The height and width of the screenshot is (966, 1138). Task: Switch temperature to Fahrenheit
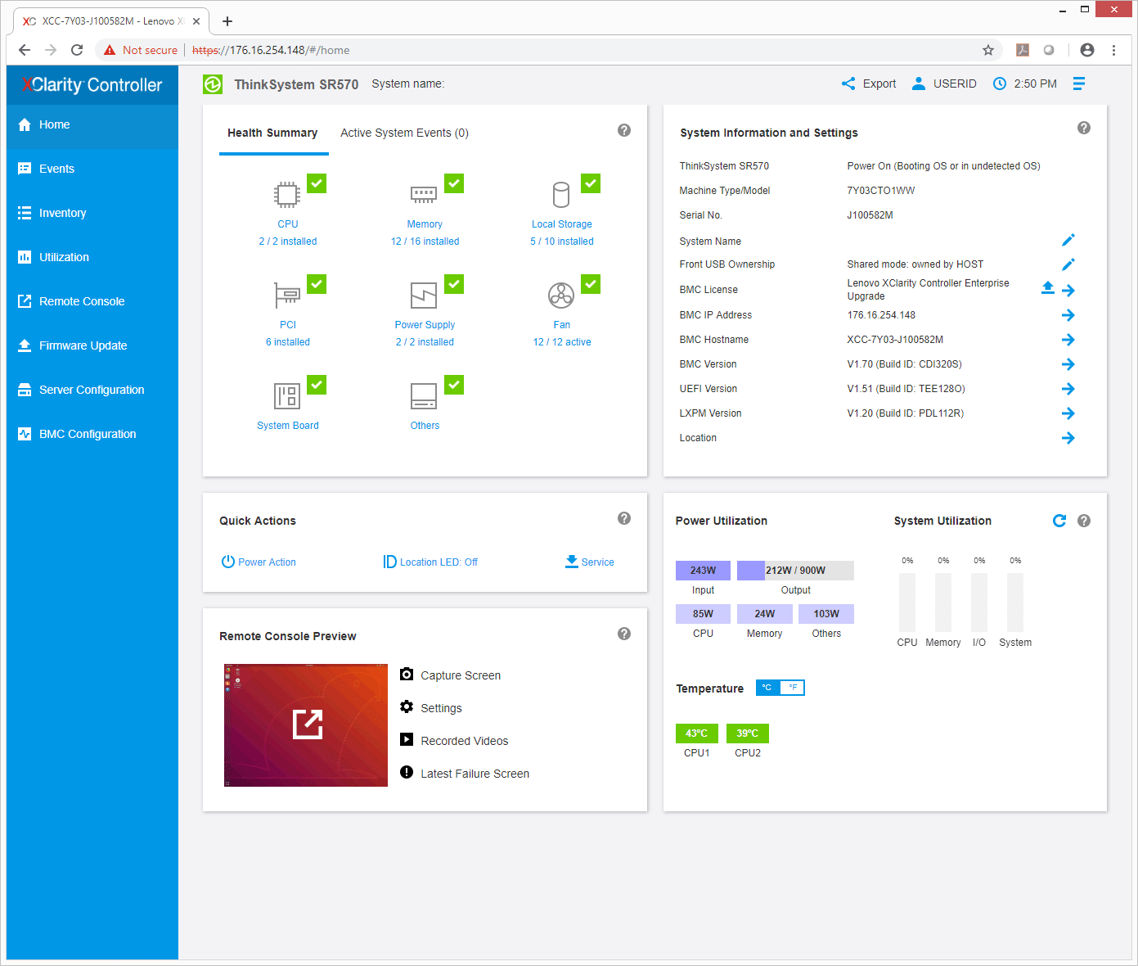point(792,688)
